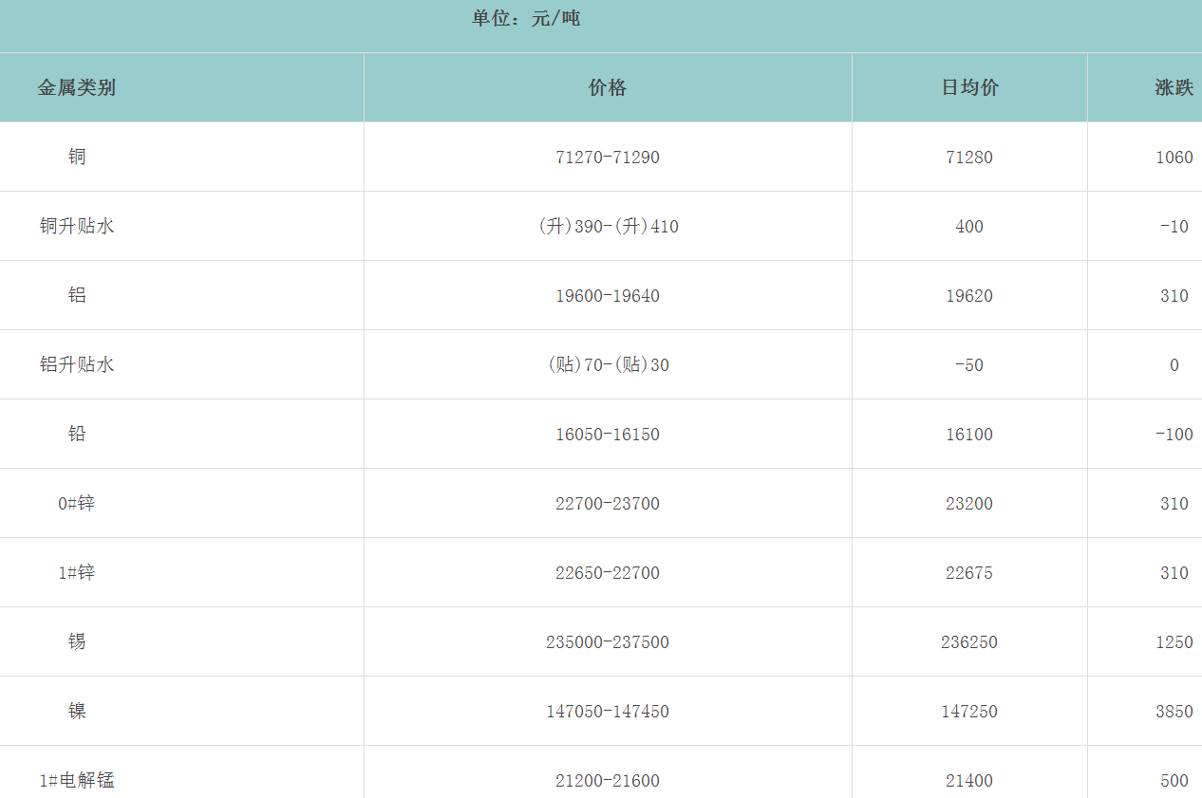Select the 铝升贴水 row label
The image size is (1202, 798).
click(x=77, y=364)
